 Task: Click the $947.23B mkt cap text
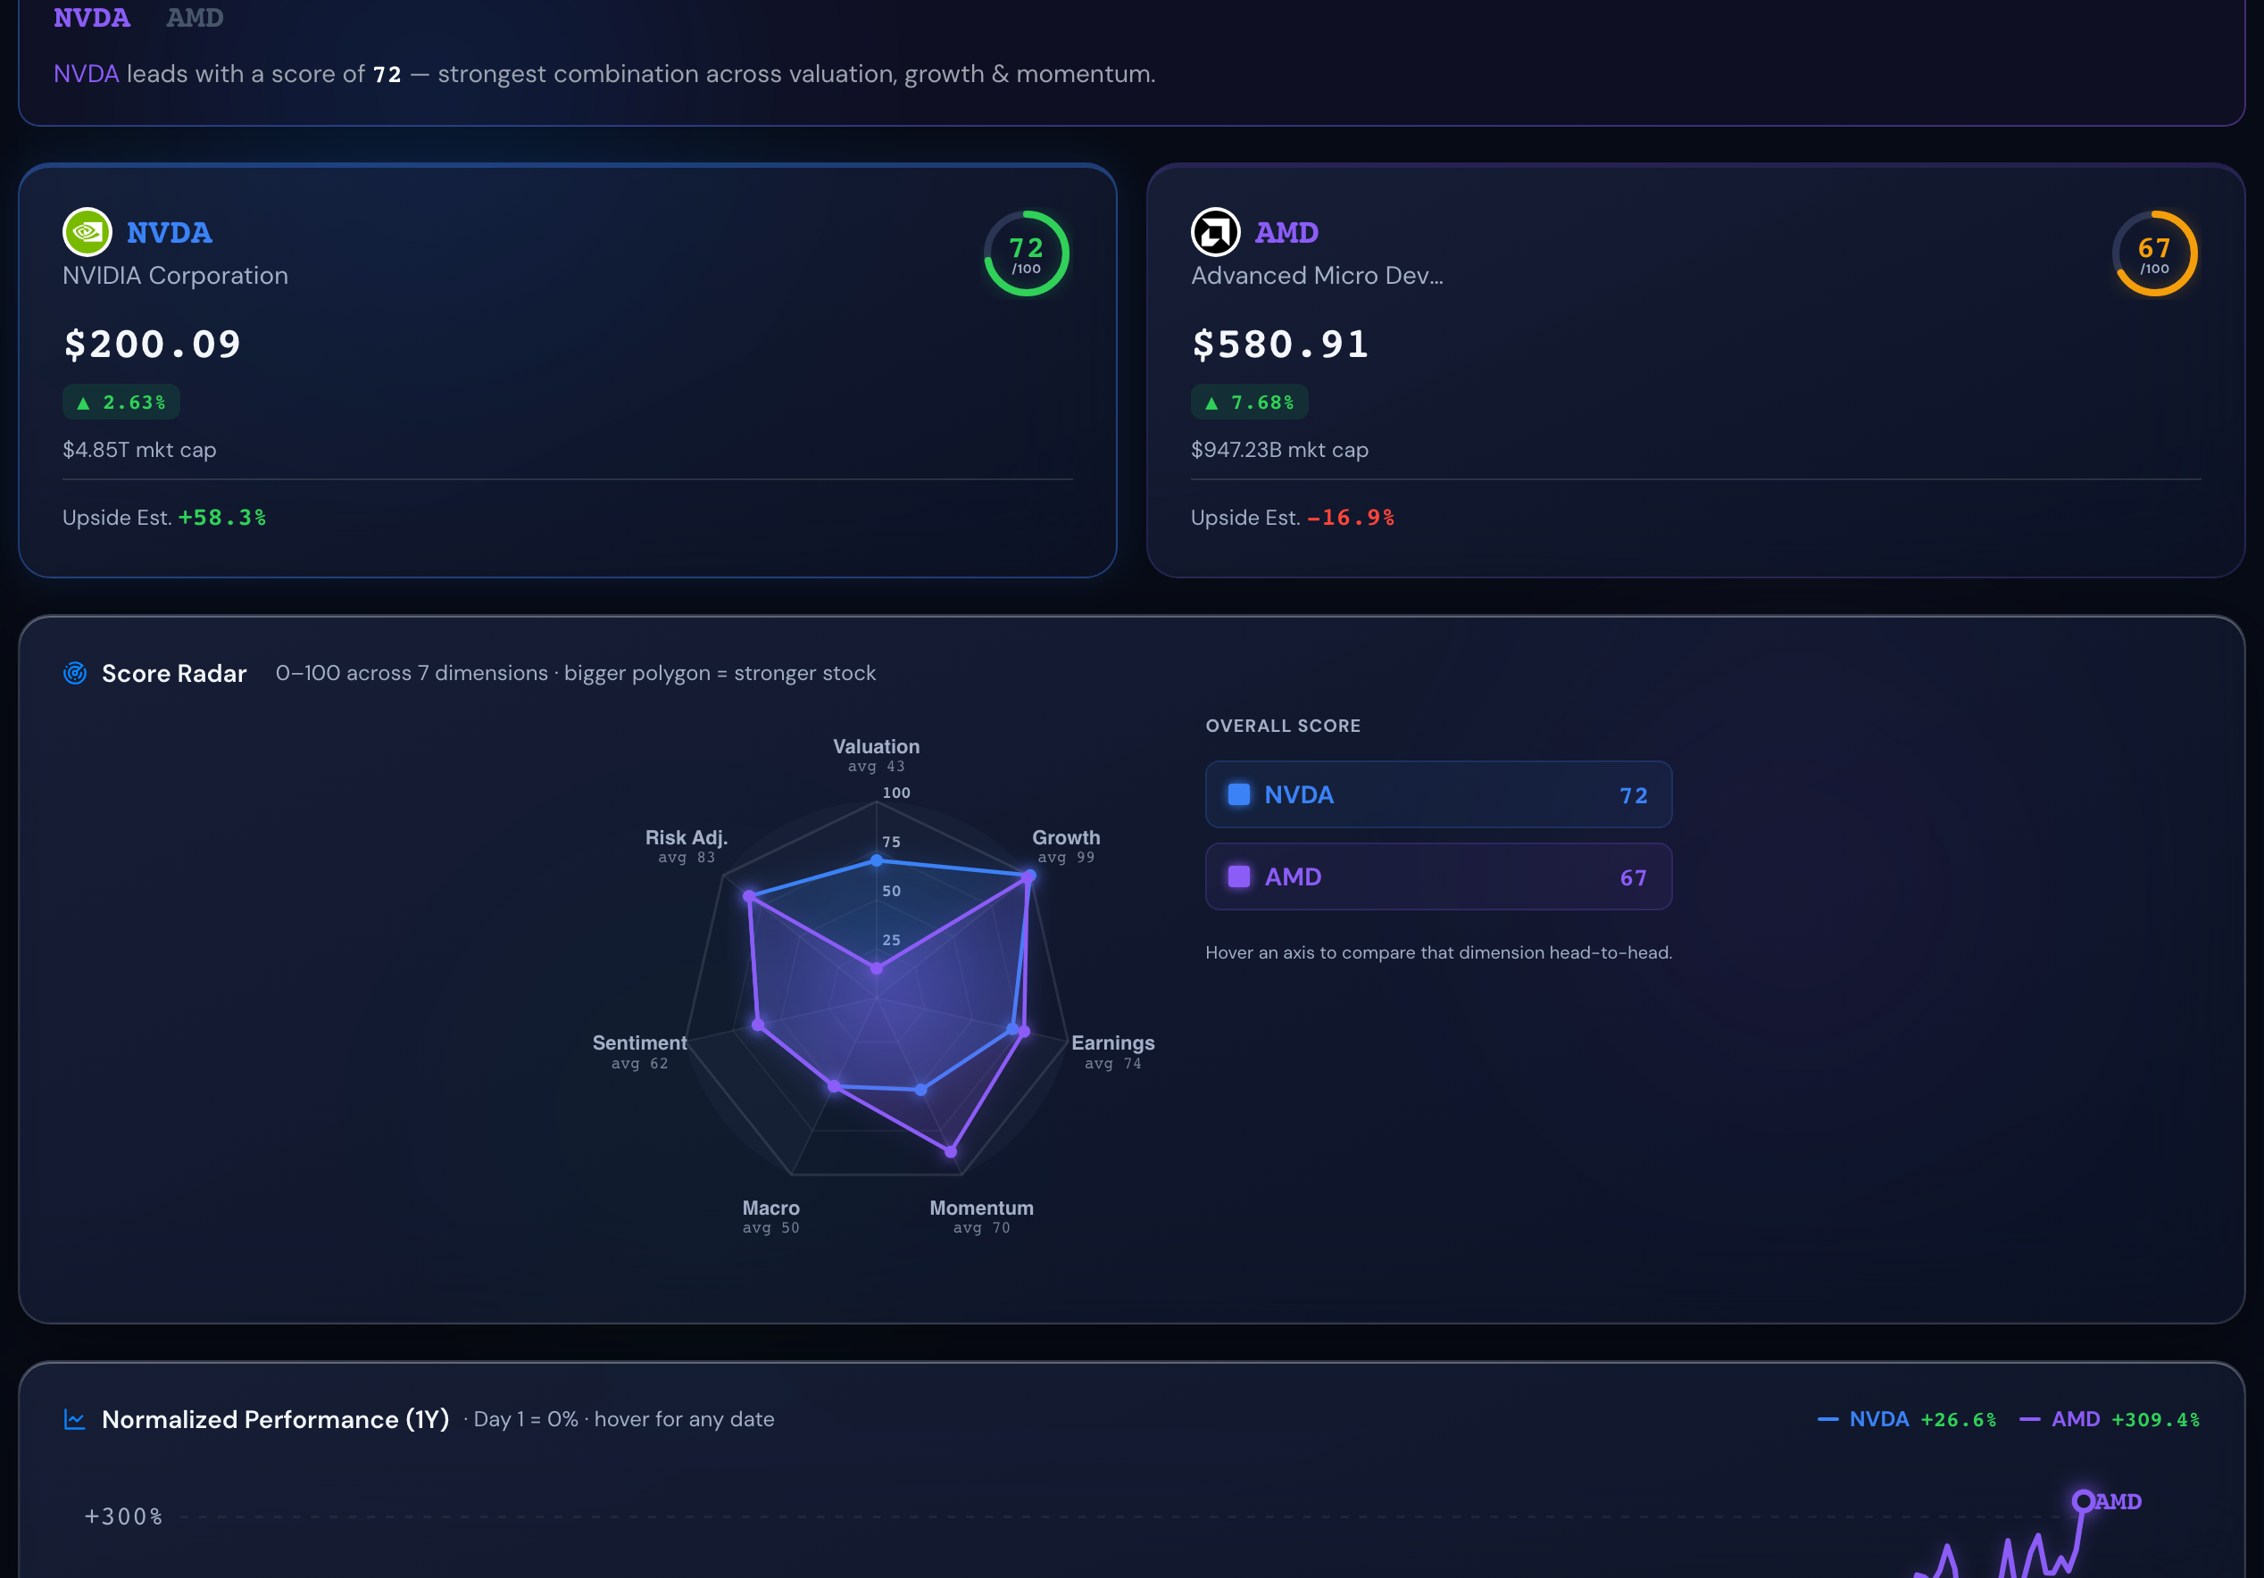(x=1280, y=450)
